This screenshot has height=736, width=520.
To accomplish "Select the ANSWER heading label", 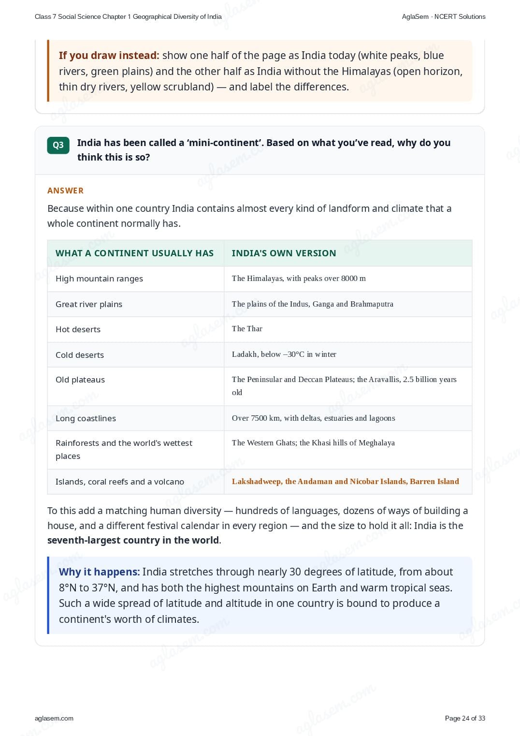I will (x=65, y=191).
